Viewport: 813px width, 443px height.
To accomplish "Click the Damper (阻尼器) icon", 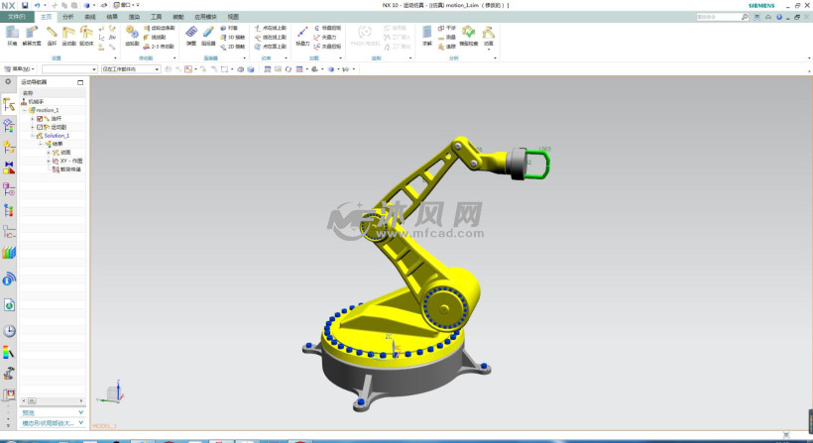I will 207,35.
